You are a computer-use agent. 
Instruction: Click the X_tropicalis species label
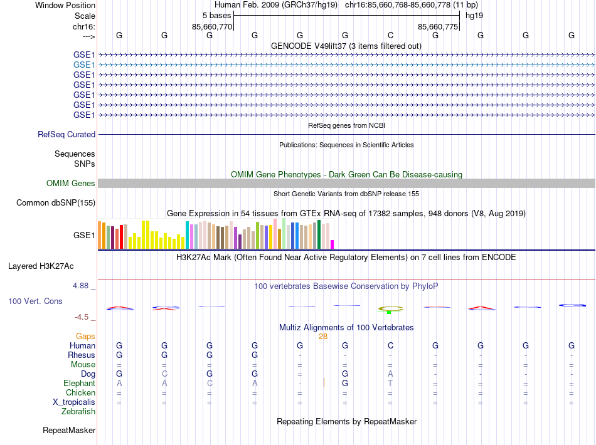tap(74, 402)
